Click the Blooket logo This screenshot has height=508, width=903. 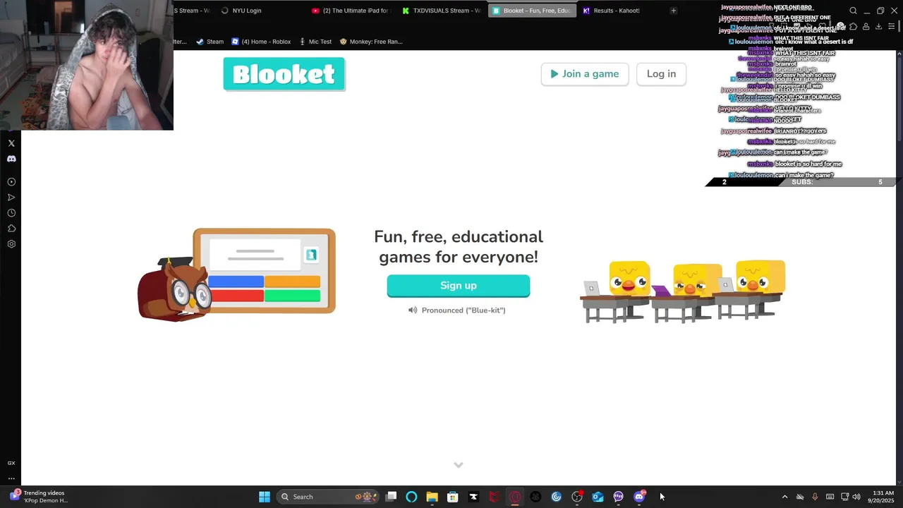tap(284, 74)
